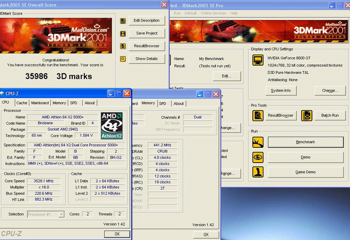The width and height of the screenshot is (350, 240).
Task: Click the CAS latency 4.0 clocks value
Action: pyautogui.click(x=162, y=157)
